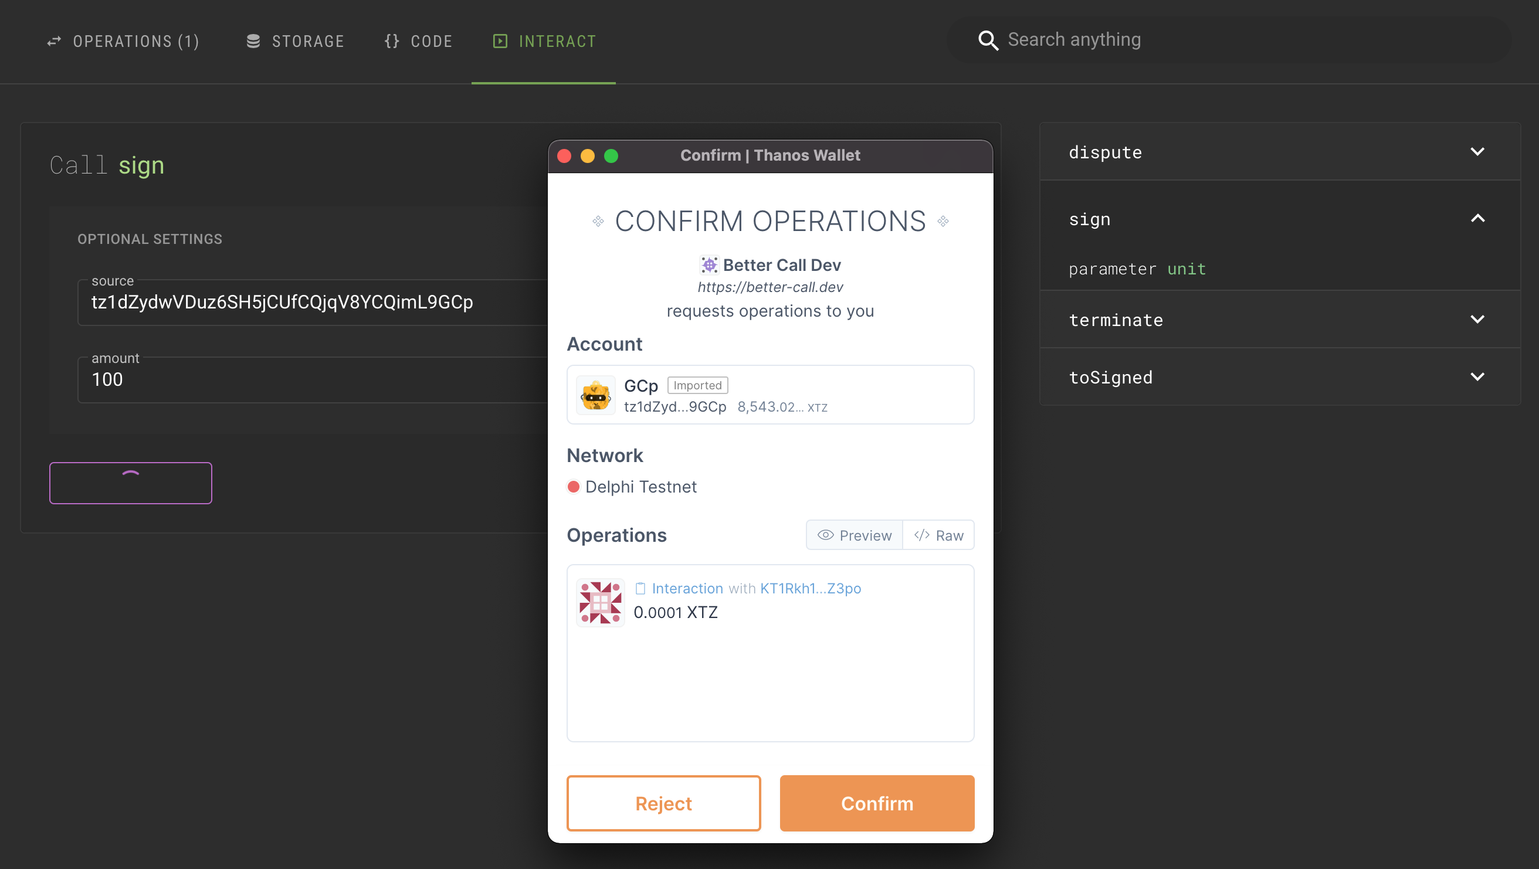Click the interact play-box icon

click(x=500, y=41)
